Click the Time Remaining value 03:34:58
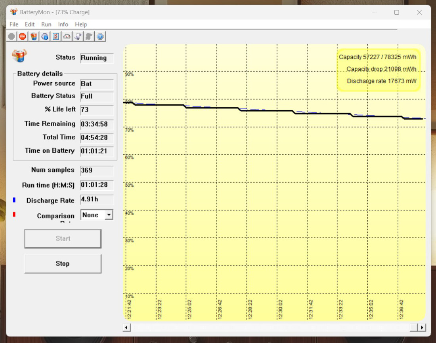The image size is (436, 343). (x=97, y=124)
